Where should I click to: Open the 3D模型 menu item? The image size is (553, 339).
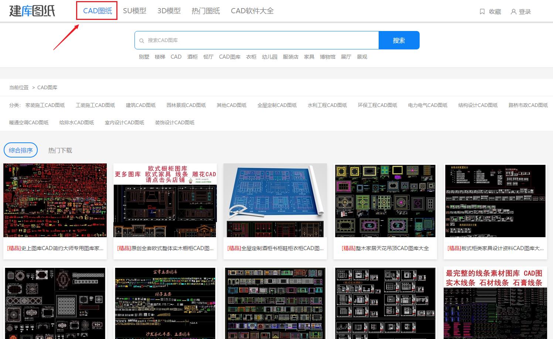(168, 11)
